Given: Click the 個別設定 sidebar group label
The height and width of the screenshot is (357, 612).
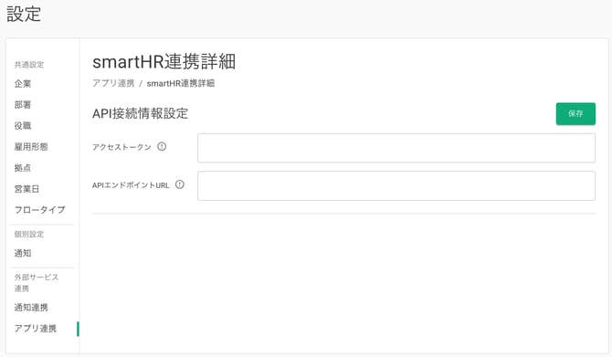Looking at the screenshot, I should click(29, 234).
